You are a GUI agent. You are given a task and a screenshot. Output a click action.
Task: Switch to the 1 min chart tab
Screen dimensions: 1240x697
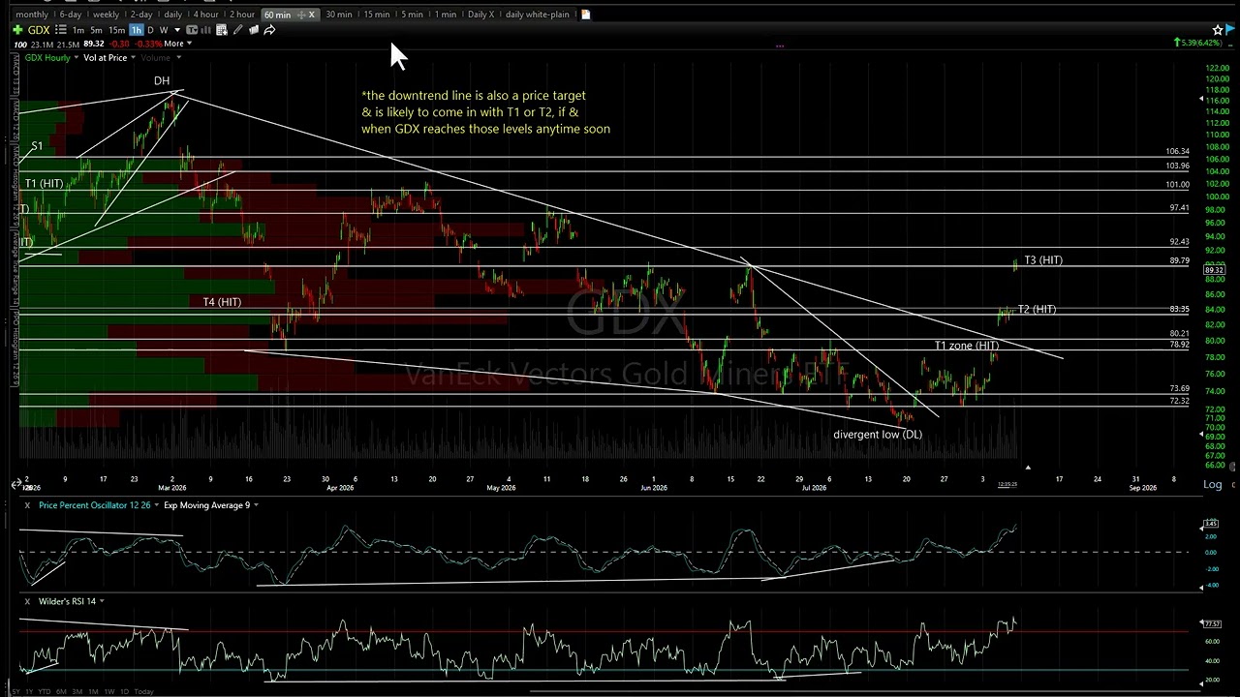[446, 15]
